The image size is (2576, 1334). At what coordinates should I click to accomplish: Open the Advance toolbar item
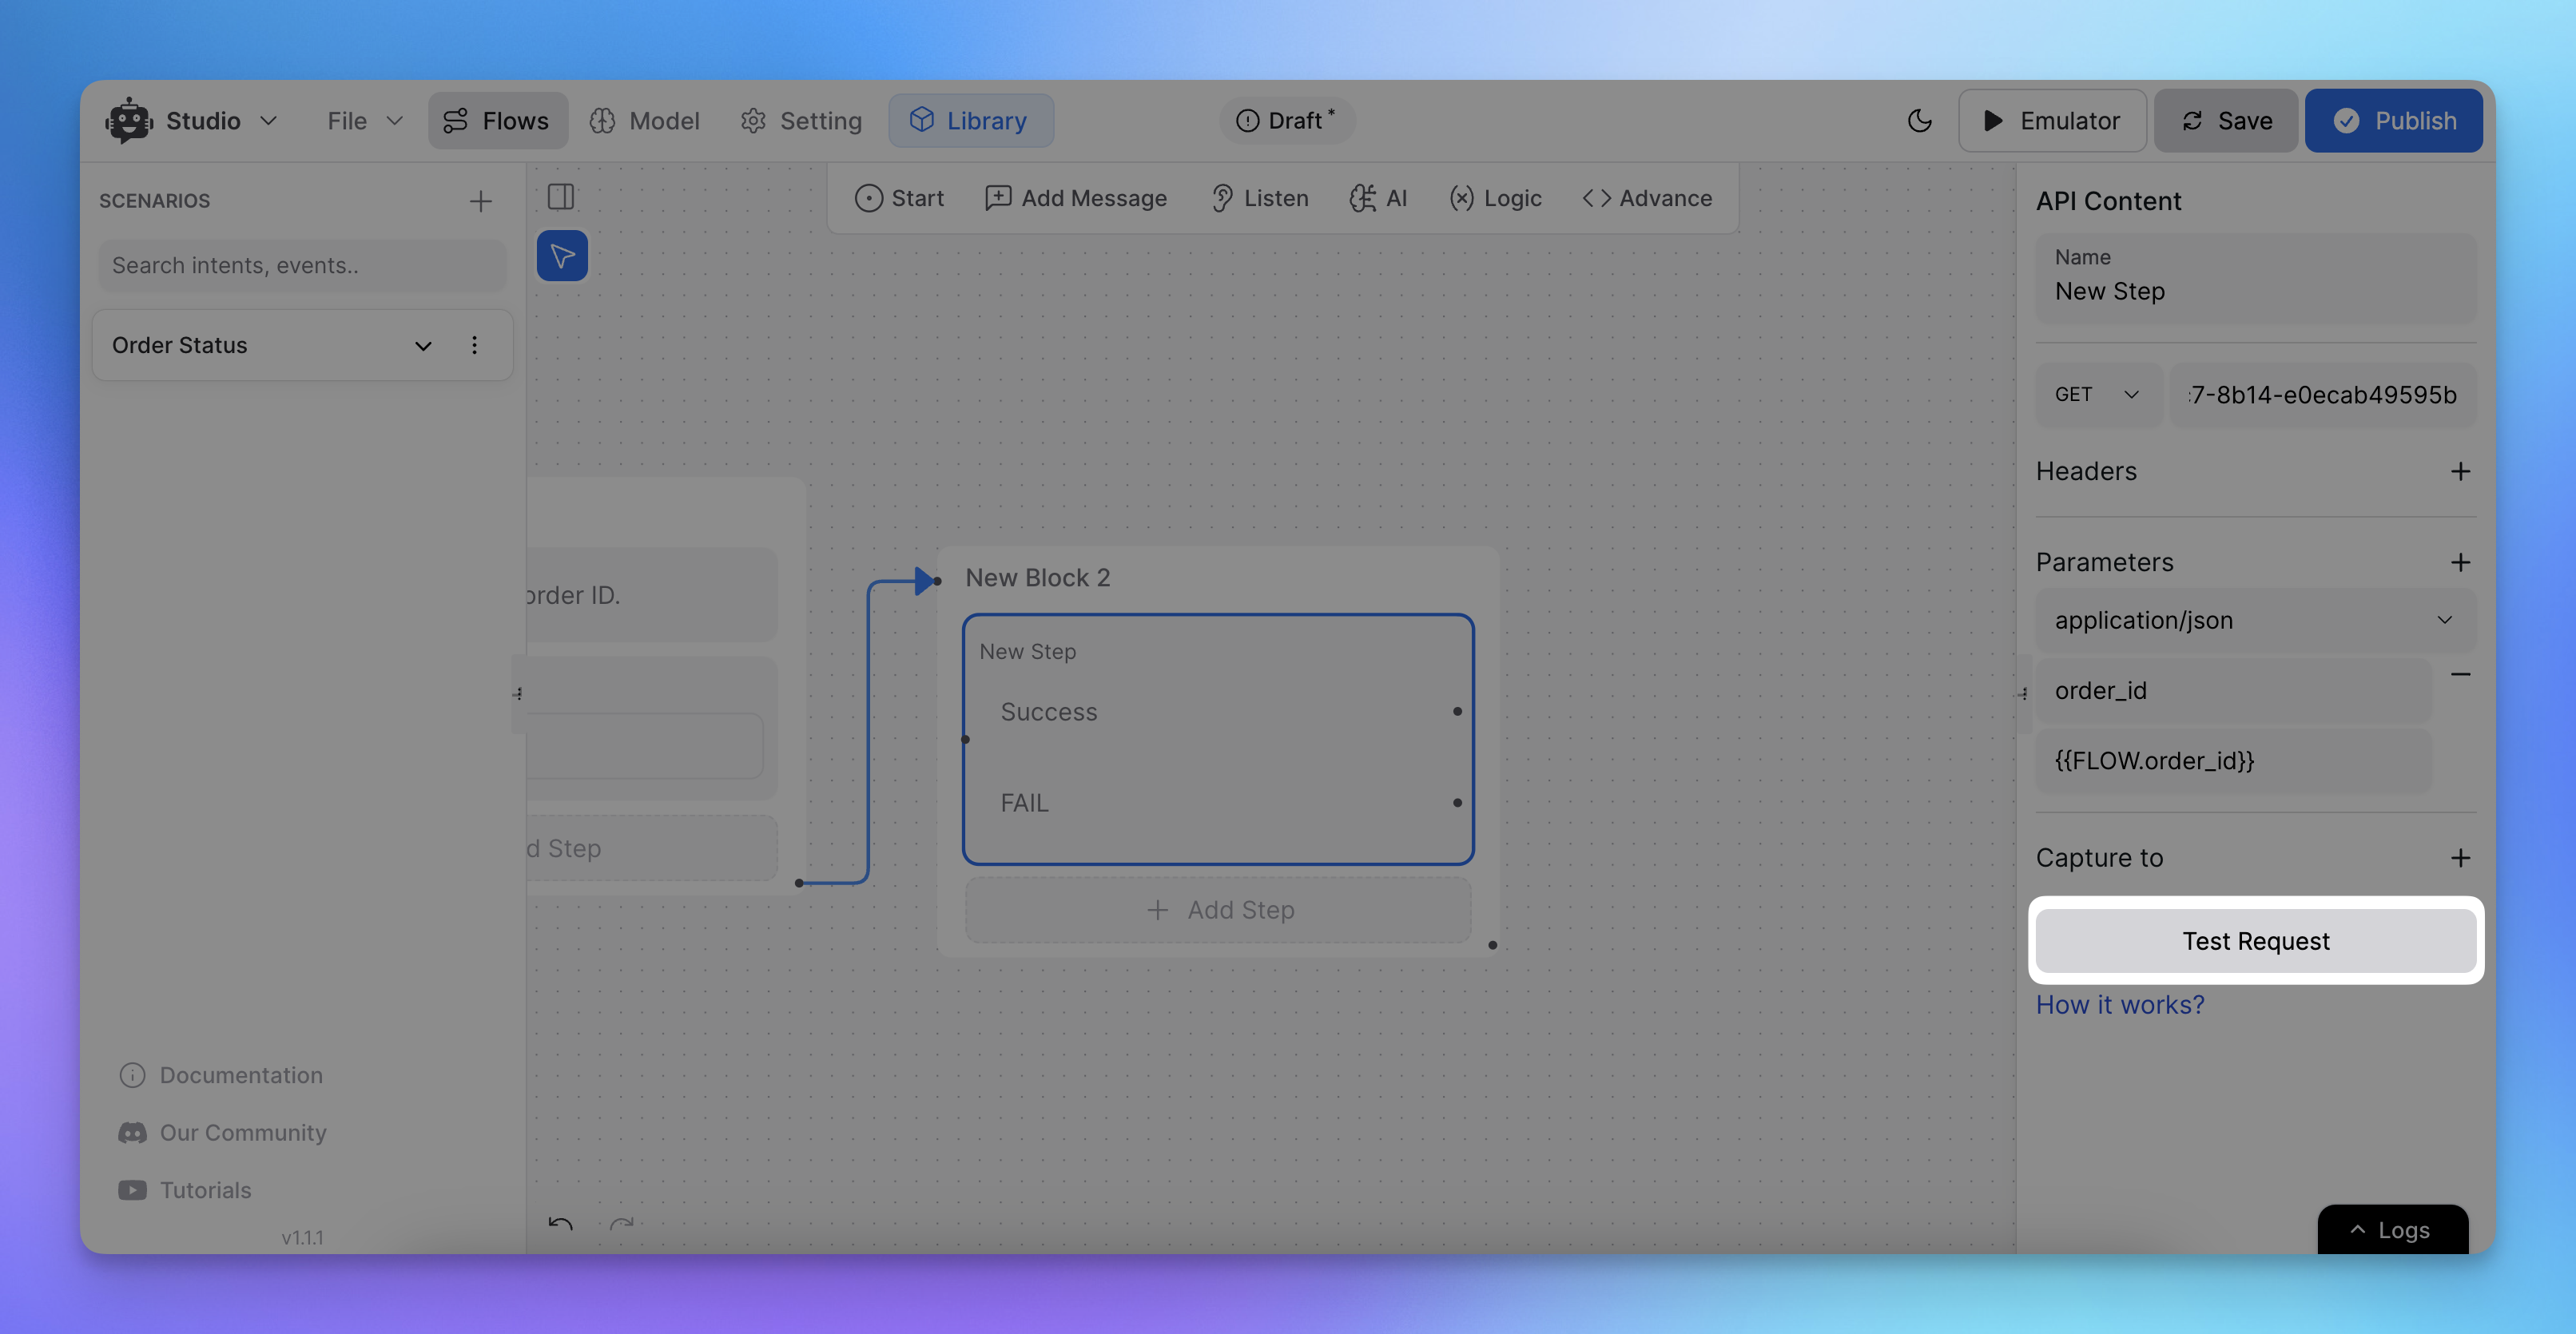click(1647, 198)
